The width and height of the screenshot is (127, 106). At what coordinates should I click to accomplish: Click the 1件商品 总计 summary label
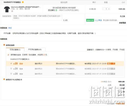tap(106, 82)
